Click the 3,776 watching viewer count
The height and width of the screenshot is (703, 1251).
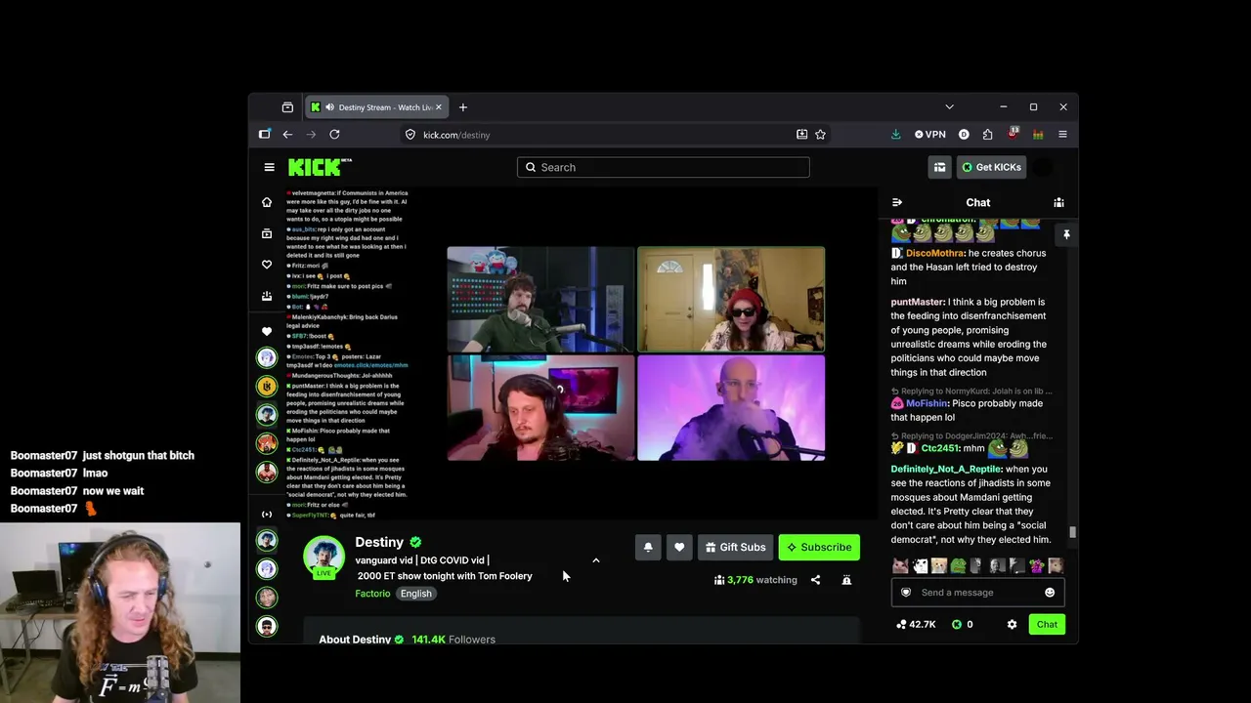755,580
